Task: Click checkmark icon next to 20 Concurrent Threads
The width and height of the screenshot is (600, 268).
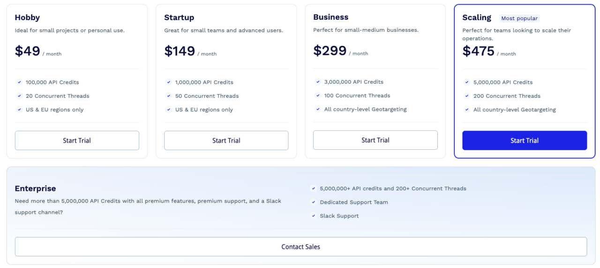Action: click(19, 96)
